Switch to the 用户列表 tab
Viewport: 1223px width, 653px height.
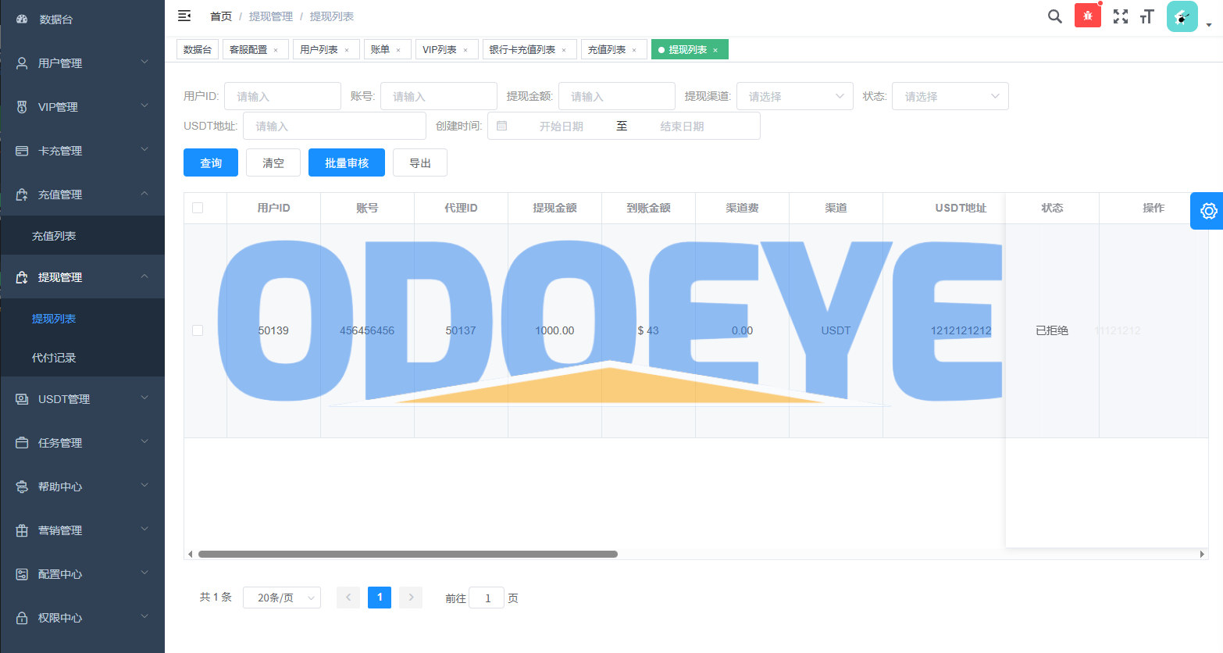click(319, 50)
